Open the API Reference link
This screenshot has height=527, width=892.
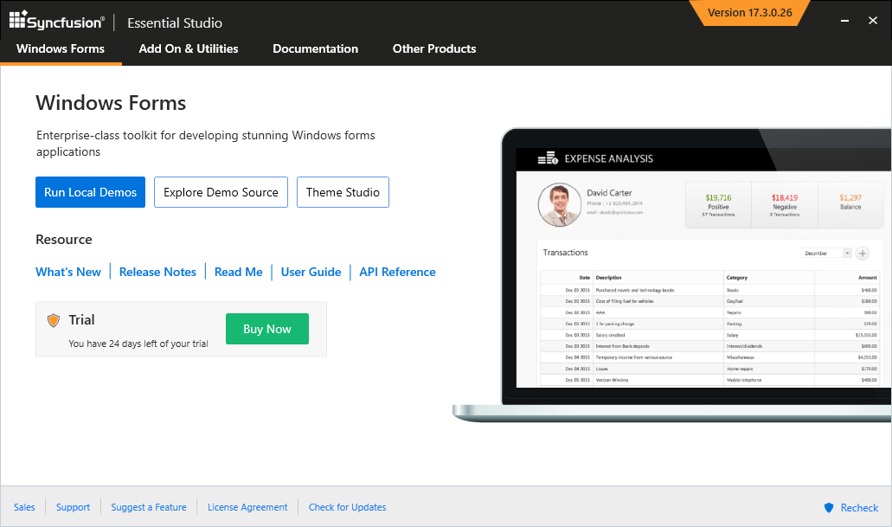pos(397,272)
